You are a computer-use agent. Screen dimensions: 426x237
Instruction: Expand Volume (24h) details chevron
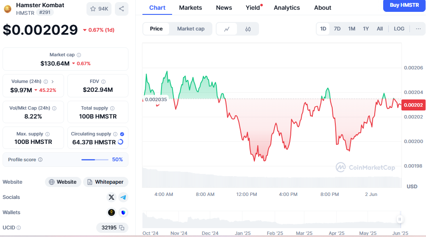click(x=53, y=81)
